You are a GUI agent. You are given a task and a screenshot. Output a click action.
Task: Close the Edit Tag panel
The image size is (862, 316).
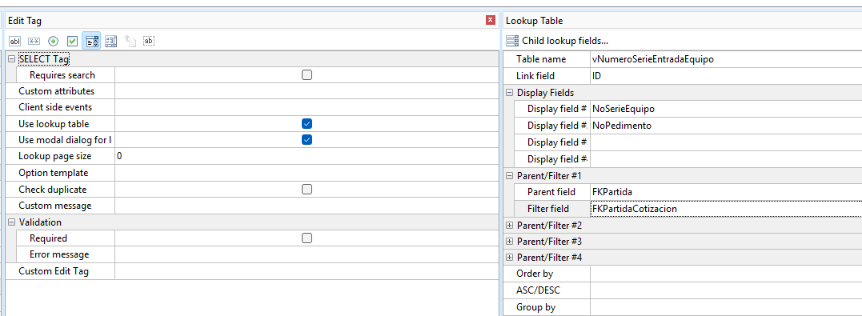click(491, 20)
